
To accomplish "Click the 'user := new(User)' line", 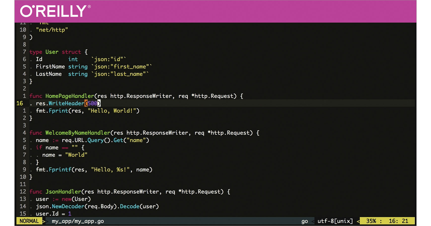I will pyautogui.click(x=63, y=199).
